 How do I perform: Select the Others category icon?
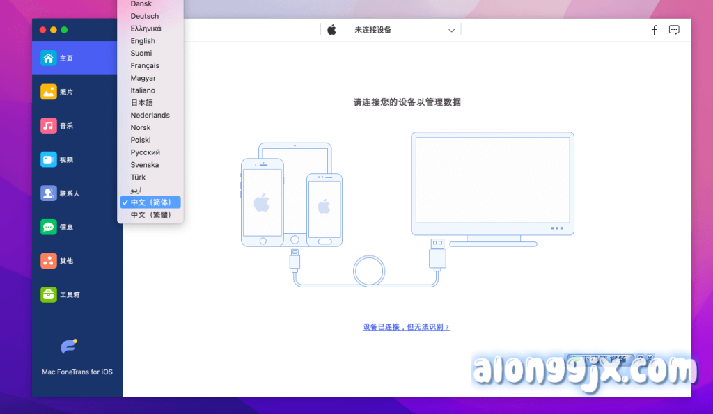pos(48,261)
